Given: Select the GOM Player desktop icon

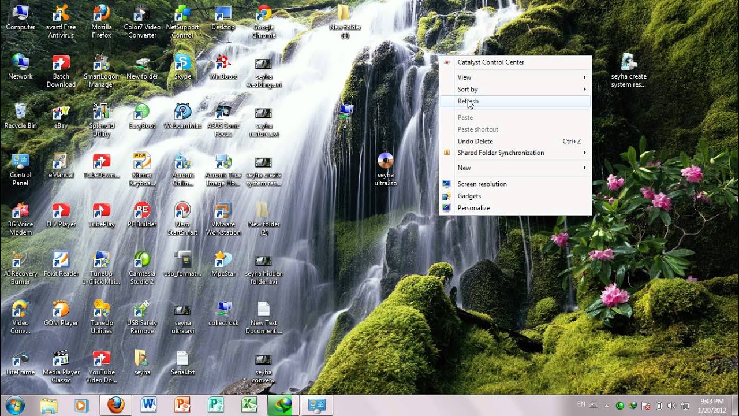Looking at the screenshot, I should click(x=61, y=313).
